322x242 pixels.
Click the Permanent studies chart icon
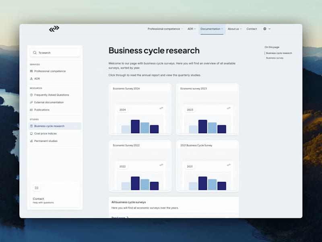31,141
